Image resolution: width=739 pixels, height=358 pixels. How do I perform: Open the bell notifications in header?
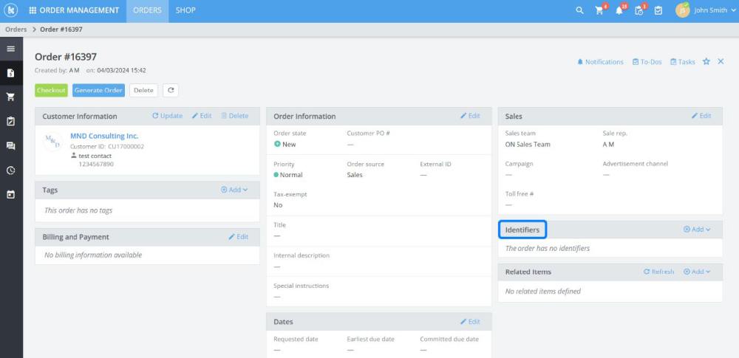coord(619,10)
